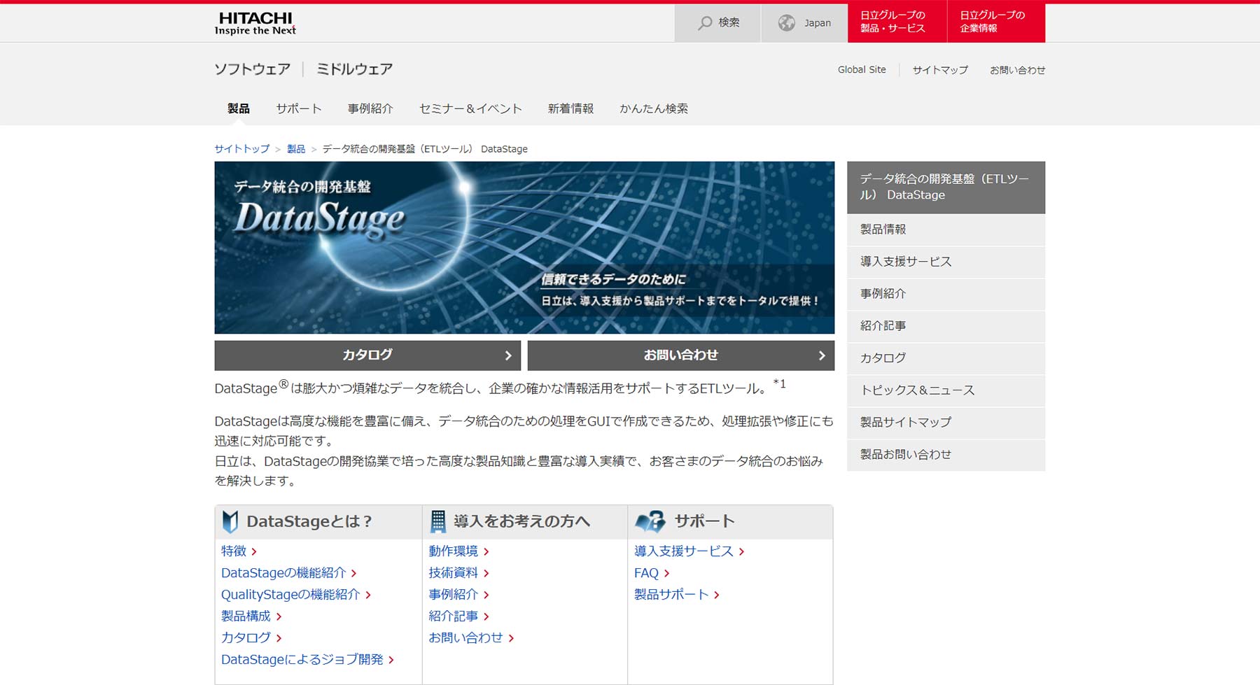Go to サイトトップ in breadcrumb
This screenshot has height=685, width=1260.
click(241, 149)
